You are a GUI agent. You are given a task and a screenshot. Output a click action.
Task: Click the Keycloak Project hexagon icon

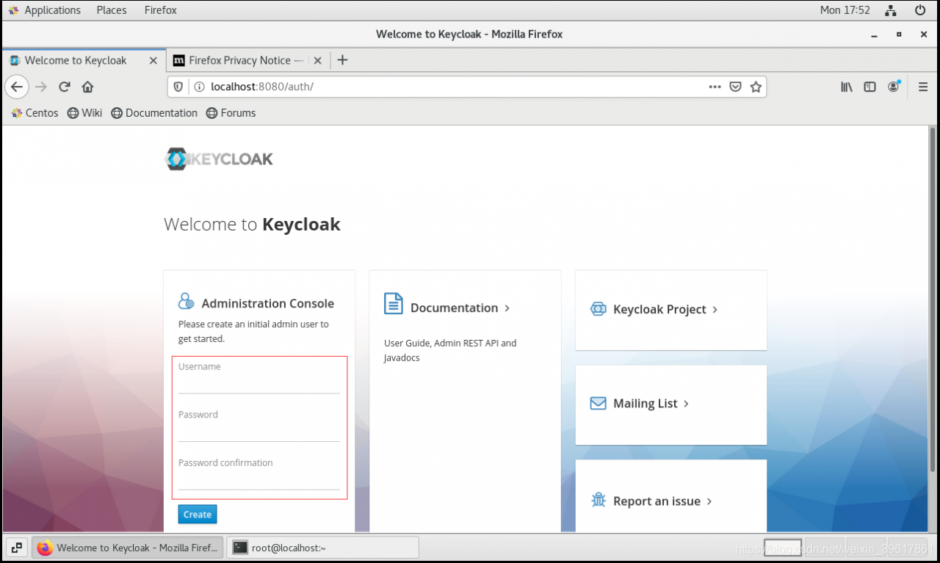(599, 309)
